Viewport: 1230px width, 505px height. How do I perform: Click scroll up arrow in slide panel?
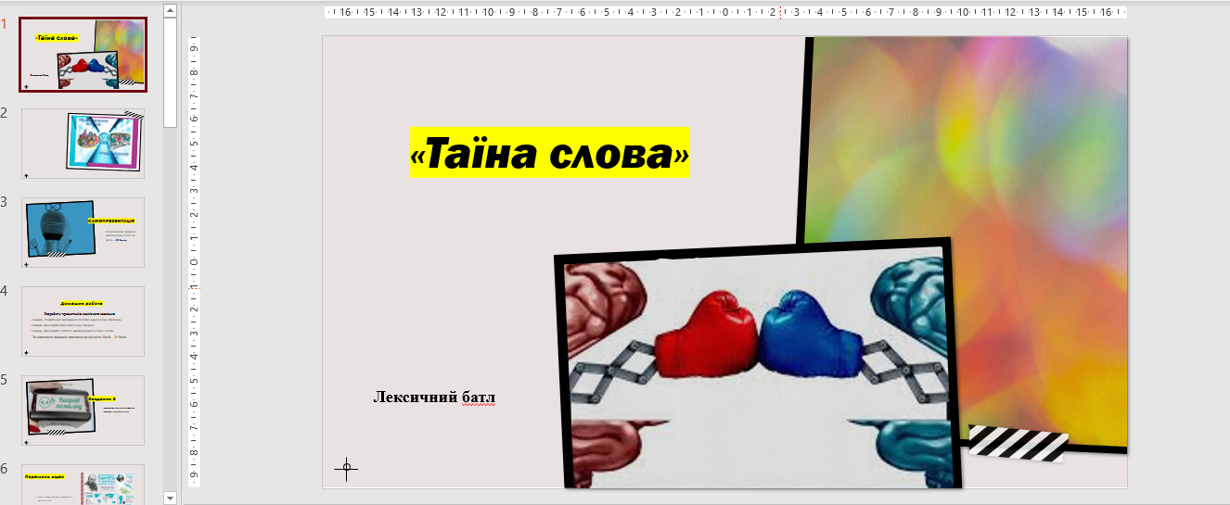pyautogui.click(x=170, y=10)
